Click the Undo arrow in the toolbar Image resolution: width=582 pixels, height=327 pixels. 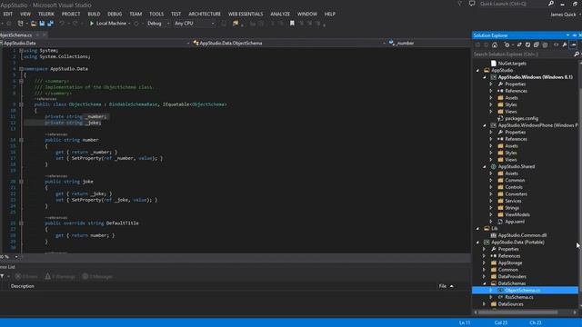62,24
